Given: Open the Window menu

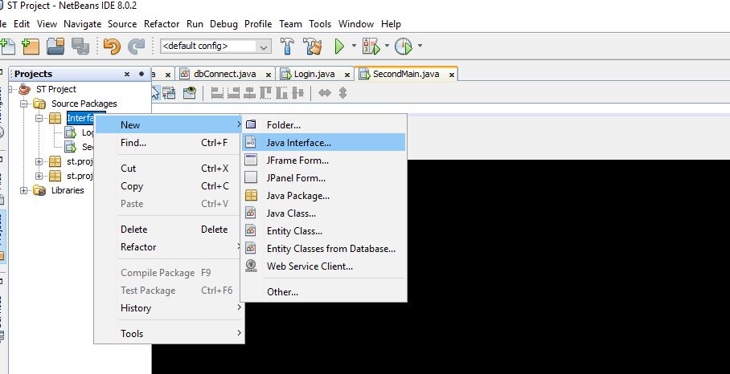Looking at the screenshot, I should coord(356,24).
